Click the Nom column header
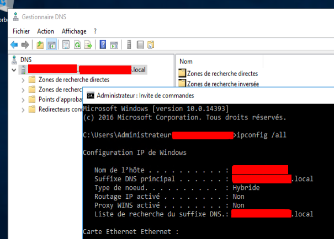334x239 pixels. (186, 62)
